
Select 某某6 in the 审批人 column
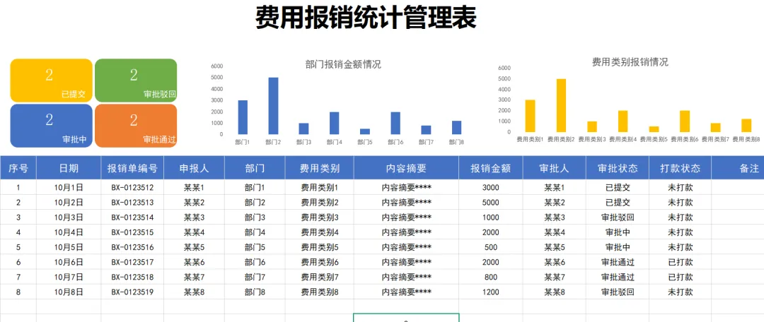pyautogui.click(x=555, y=262)
